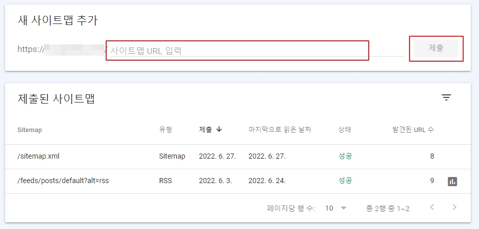The image size is (479, 229).
Task: Expand the rows per page dropdown
Action: point(344,208)
